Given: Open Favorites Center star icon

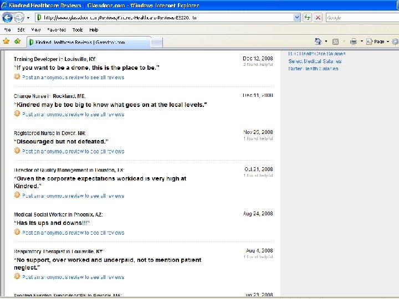Looking at the screenshot, I should click(6, 41).
